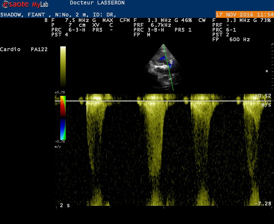Click the B-mode PST 4 setting
This screenshot has height=224, width=274.
click(60, 35)
